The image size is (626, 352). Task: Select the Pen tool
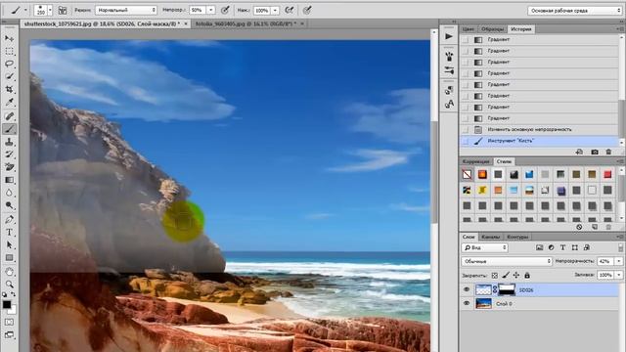(9, 219)
